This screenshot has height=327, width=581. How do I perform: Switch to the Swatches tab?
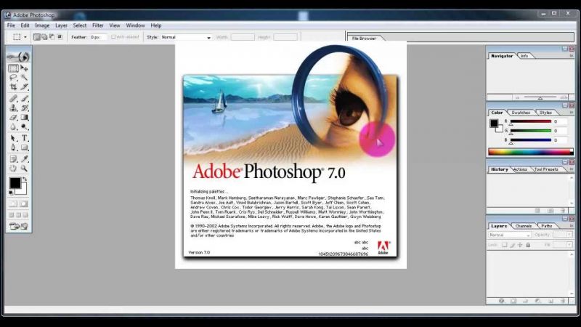coord(521,113)
